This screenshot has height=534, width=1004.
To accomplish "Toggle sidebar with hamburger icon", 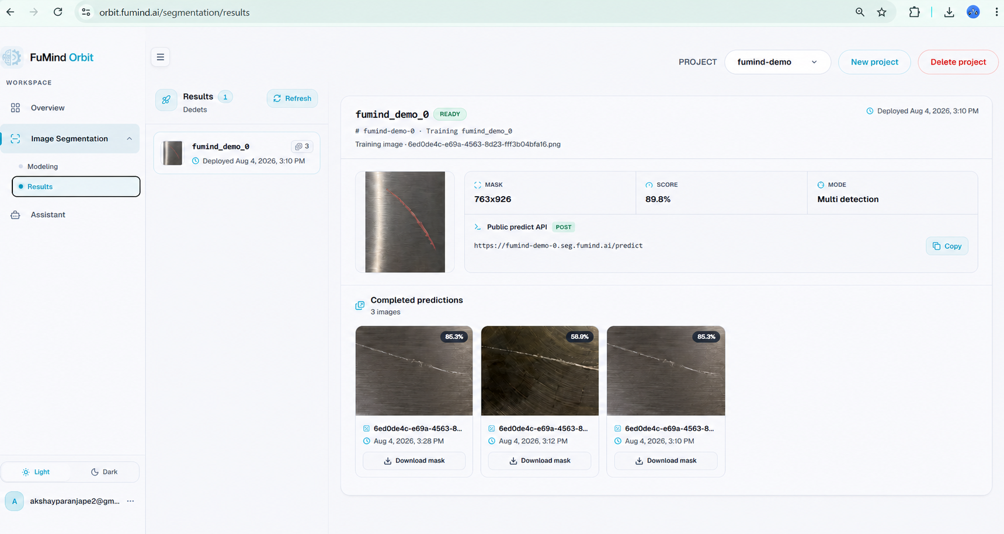I will (x=160, y=57).
